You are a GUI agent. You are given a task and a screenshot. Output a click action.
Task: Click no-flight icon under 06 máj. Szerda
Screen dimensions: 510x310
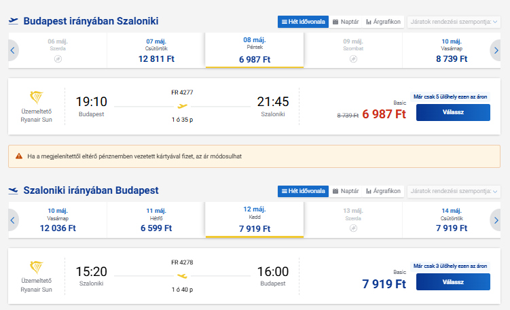coord(57,59)
